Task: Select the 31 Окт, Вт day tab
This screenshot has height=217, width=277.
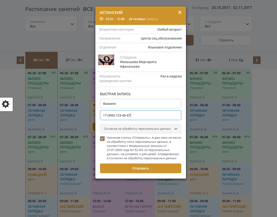Action: point(203,60)
